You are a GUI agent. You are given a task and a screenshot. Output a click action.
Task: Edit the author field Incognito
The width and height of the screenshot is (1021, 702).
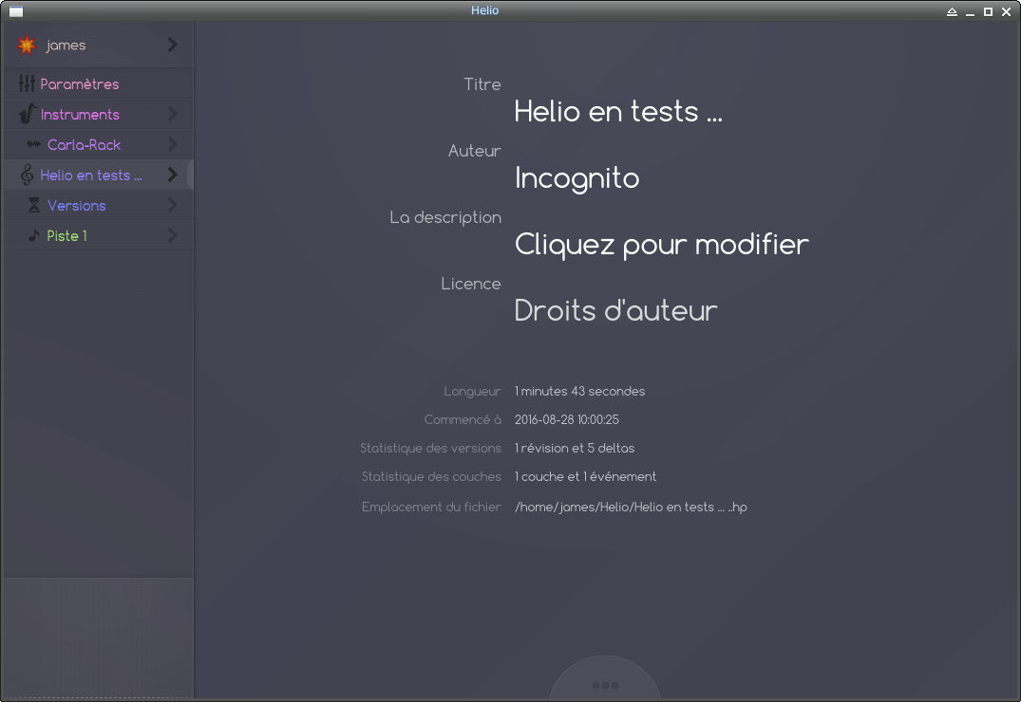click(577, 178)
